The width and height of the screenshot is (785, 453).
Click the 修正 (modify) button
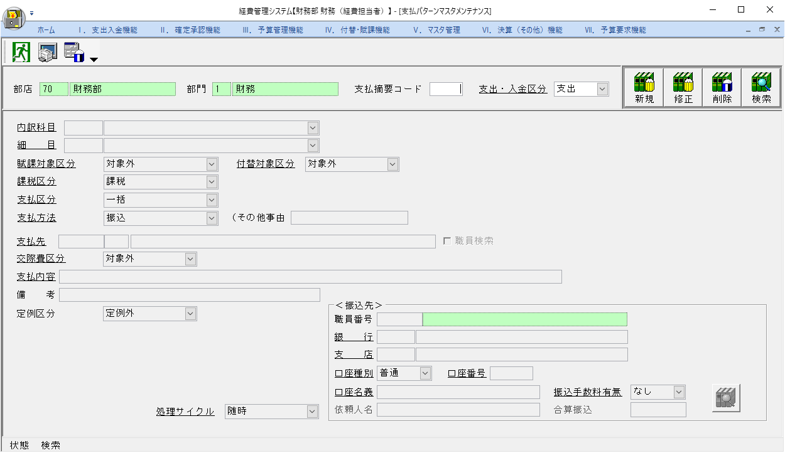pos(683,88)
